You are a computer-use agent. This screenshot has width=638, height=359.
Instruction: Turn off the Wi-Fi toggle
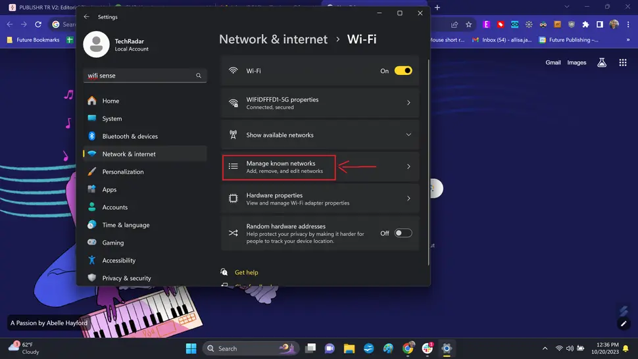coord(403,71)
